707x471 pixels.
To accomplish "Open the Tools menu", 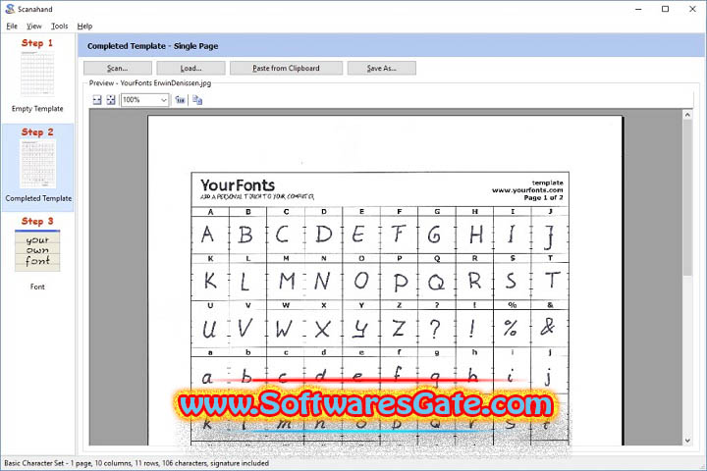I will click(x=60, y=26).
